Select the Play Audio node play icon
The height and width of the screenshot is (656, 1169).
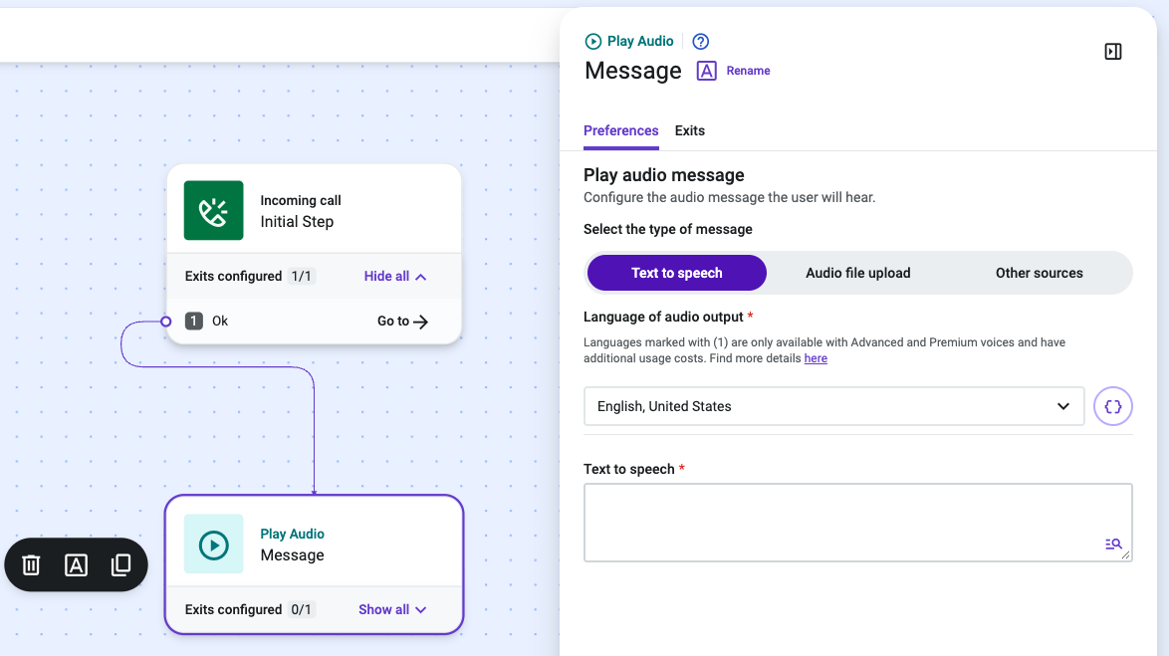214,545
